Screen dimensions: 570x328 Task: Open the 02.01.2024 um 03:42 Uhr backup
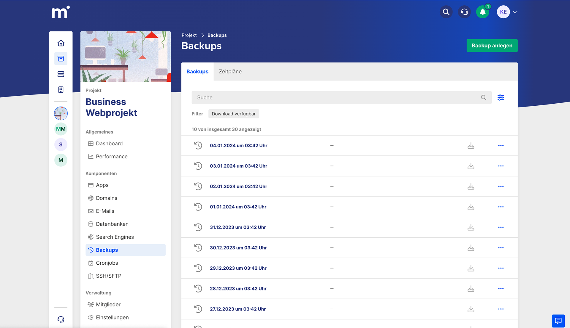click(x=238, y=186)
